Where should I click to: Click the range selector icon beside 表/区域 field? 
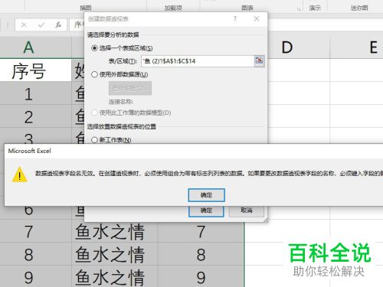[259, 61]
